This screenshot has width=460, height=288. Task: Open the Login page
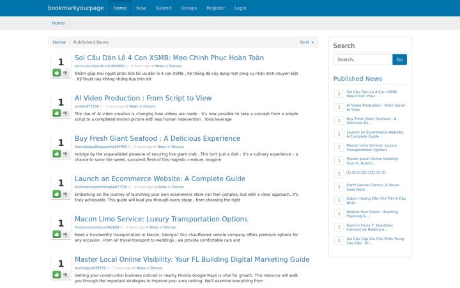coord(240,8)
